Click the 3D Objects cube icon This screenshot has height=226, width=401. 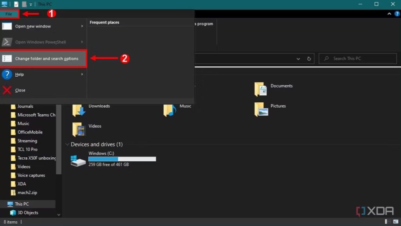click(13, 213)
